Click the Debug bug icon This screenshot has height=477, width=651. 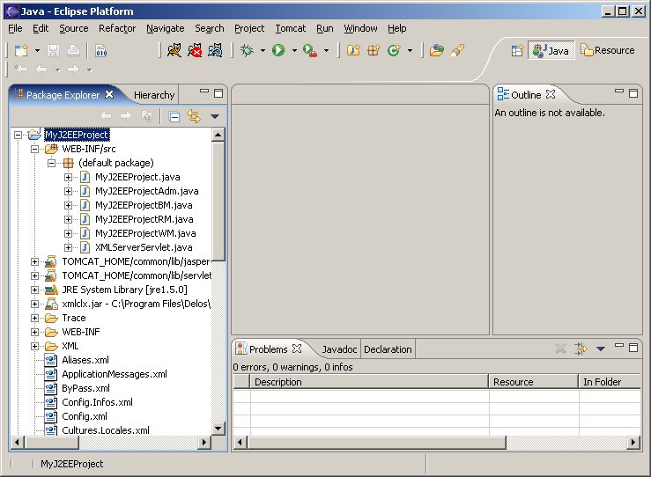248,51
